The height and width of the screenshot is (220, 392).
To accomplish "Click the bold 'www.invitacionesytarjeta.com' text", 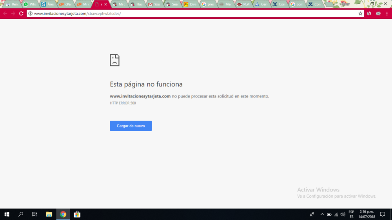I will (x=140, y=96).
